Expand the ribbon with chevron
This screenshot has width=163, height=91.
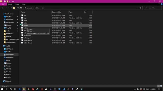coord(159,4)
